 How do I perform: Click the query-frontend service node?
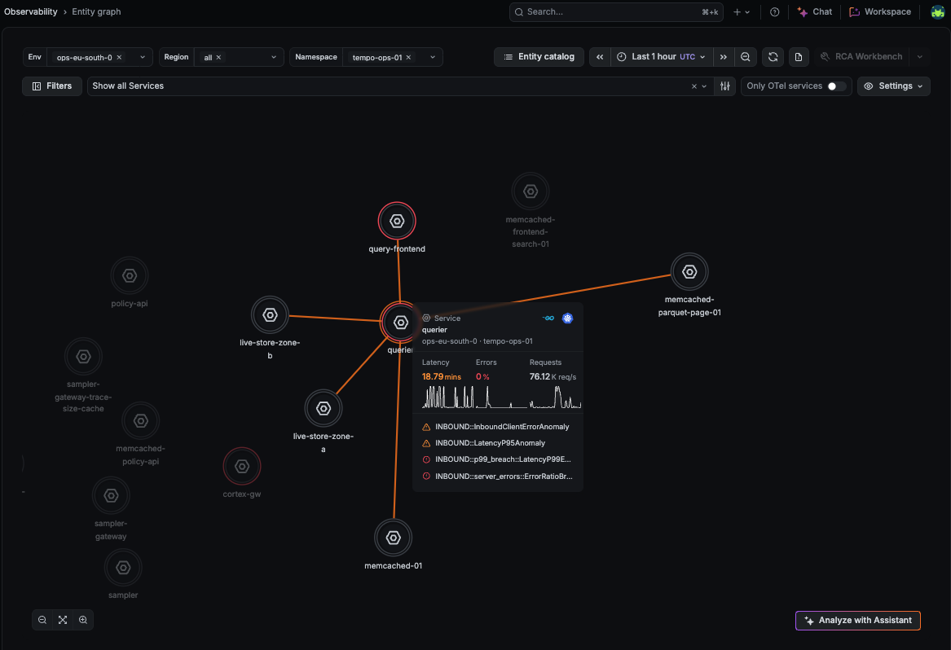tap(397, 222)
